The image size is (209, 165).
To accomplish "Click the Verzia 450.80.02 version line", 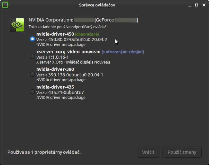I will pos(71,39).
